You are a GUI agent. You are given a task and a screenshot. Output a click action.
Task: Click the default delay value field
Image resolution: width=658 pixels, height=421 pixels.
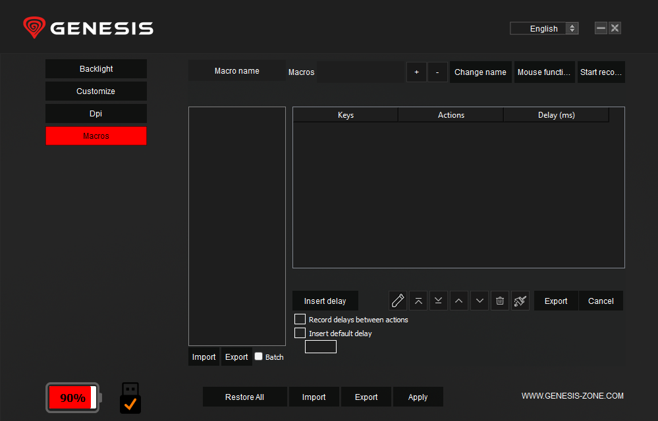click(321, 347)
